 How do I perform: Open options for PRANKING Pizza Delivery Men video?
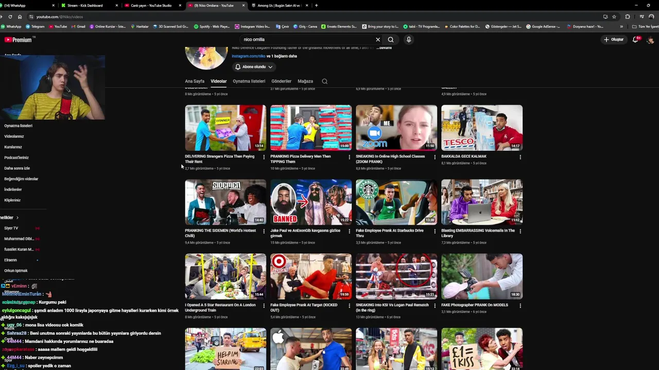(x=349, y=157)
